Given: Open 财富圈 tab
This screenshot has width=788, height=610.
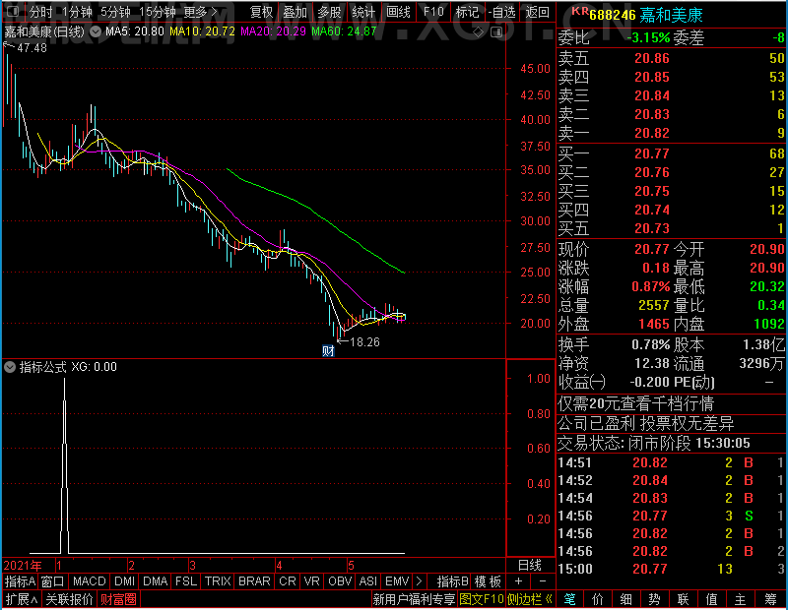Looking at the screenshot, I should click(x=118, y=599).
